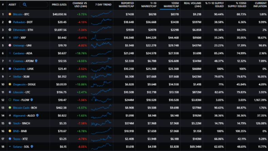Click Flow's 1,167.39% inflation value
Viewport: 268px width, 151px height.
pyautogui.click(x=260, y=100)
